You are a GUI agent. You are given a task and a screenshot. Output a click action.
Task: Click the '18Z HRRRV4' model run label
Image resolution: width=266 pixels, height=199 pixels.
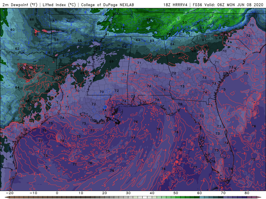tap(176, 5)
